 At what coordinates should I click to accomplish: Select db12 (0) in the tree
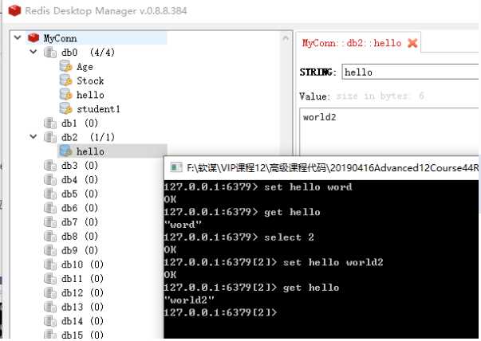(x=82, y=292)
